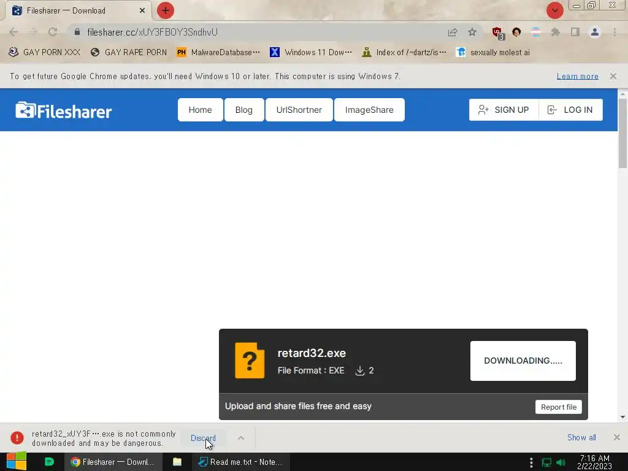Click Upload and share files free and easy
Screen dimensions: 628x471
299,406
